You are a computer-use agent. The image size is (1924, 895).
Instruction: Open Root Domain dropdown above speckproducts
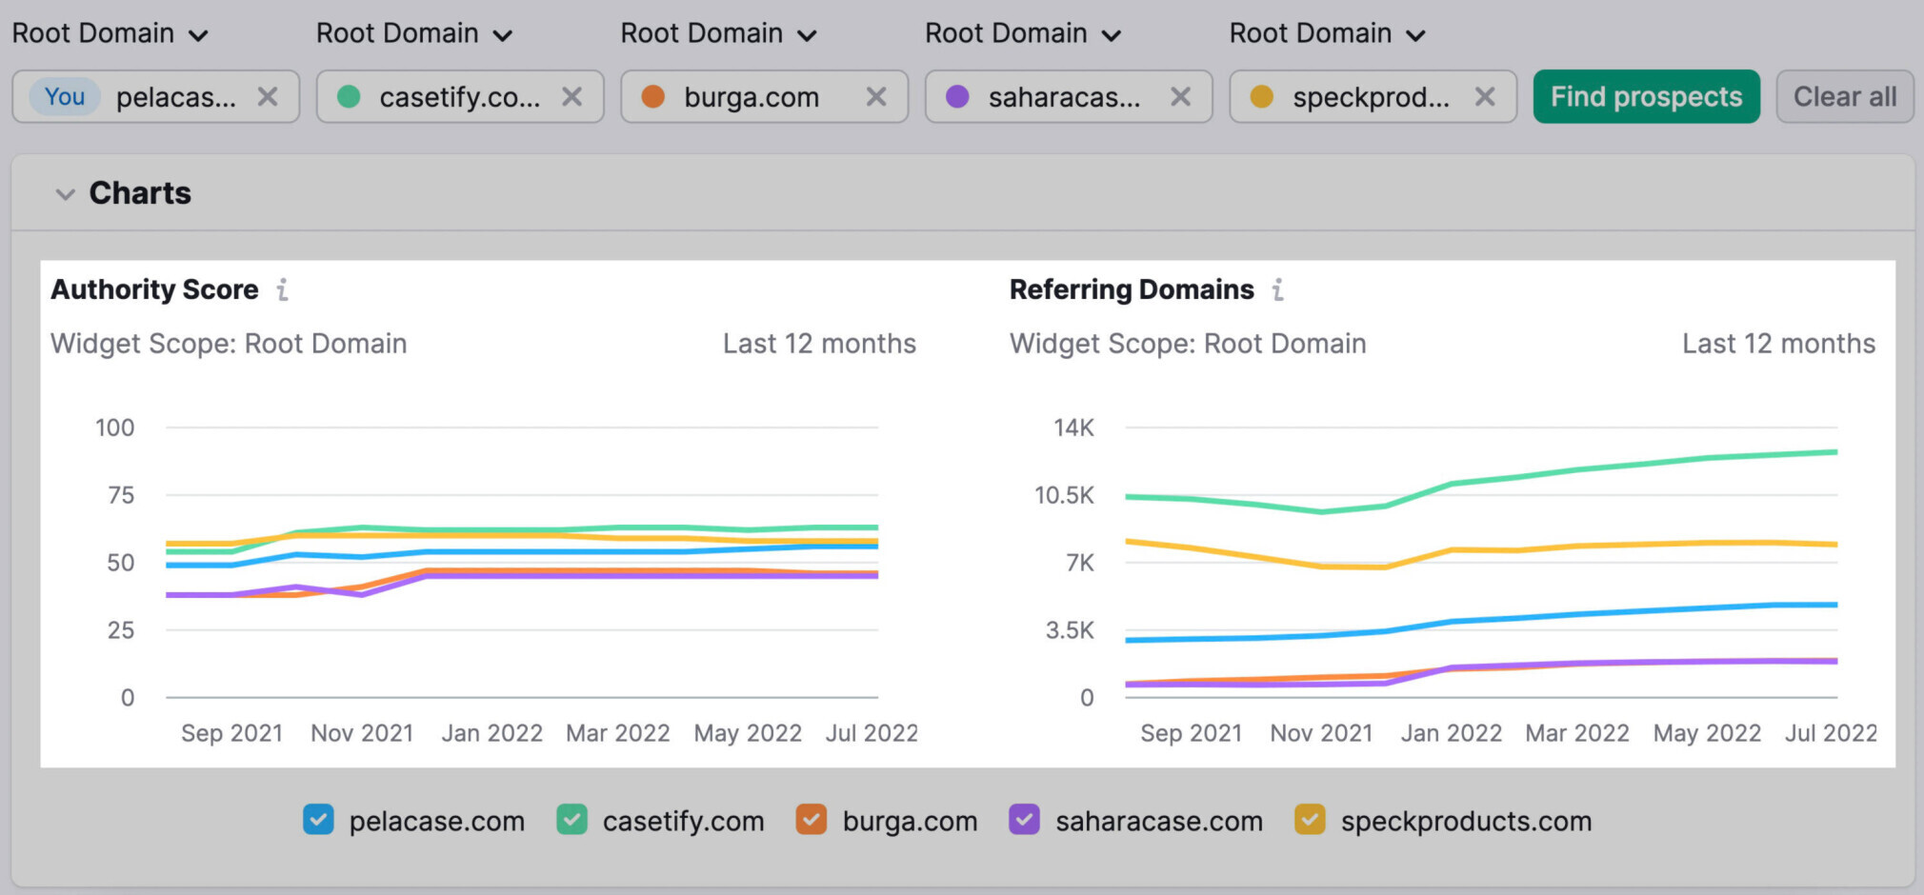1328,33
